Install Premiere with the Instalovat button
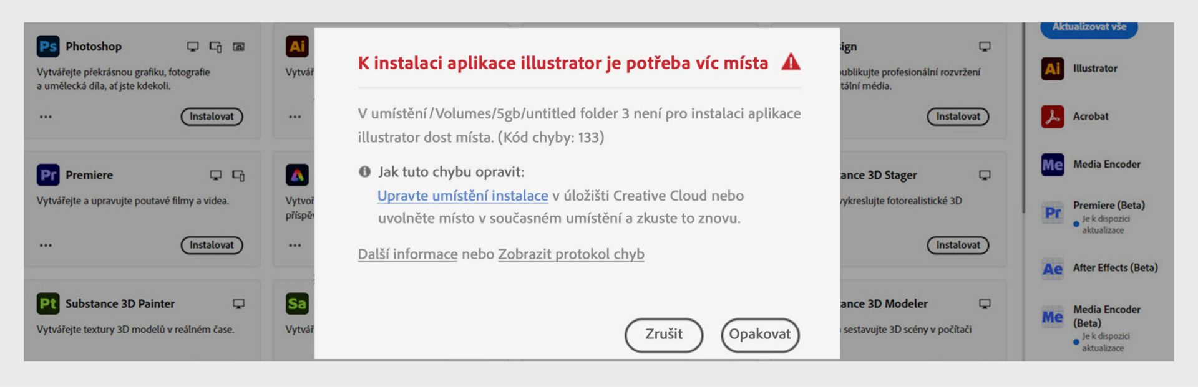Screen dimensions: 1198x387 click(x=212, y=246)
